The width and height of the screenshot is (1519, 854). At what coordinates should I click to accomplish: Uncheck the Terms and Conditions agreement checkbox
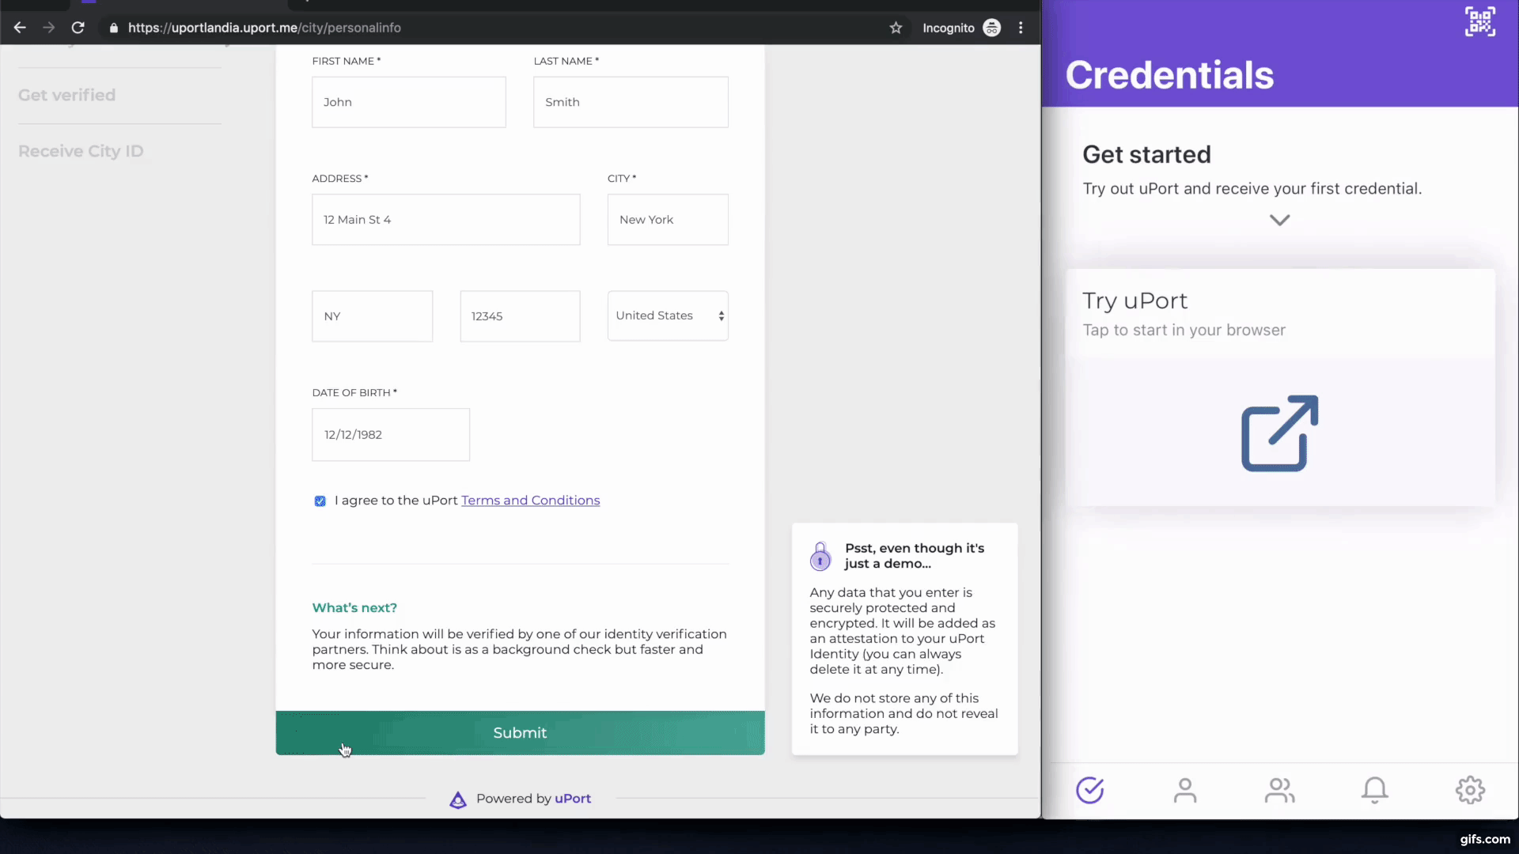pos(320,501)
